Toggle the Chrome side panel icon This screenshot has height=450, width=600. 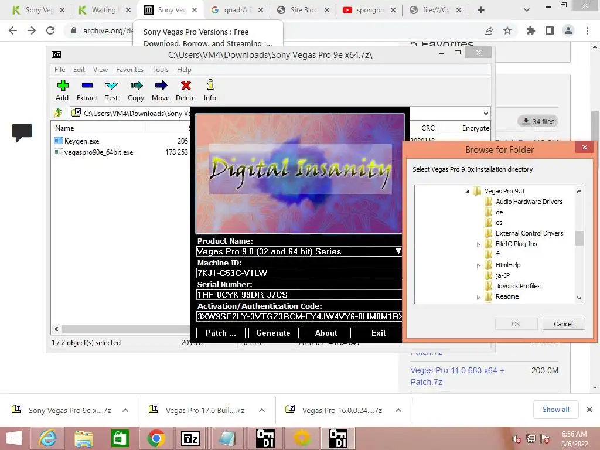[x=550, y=30]
